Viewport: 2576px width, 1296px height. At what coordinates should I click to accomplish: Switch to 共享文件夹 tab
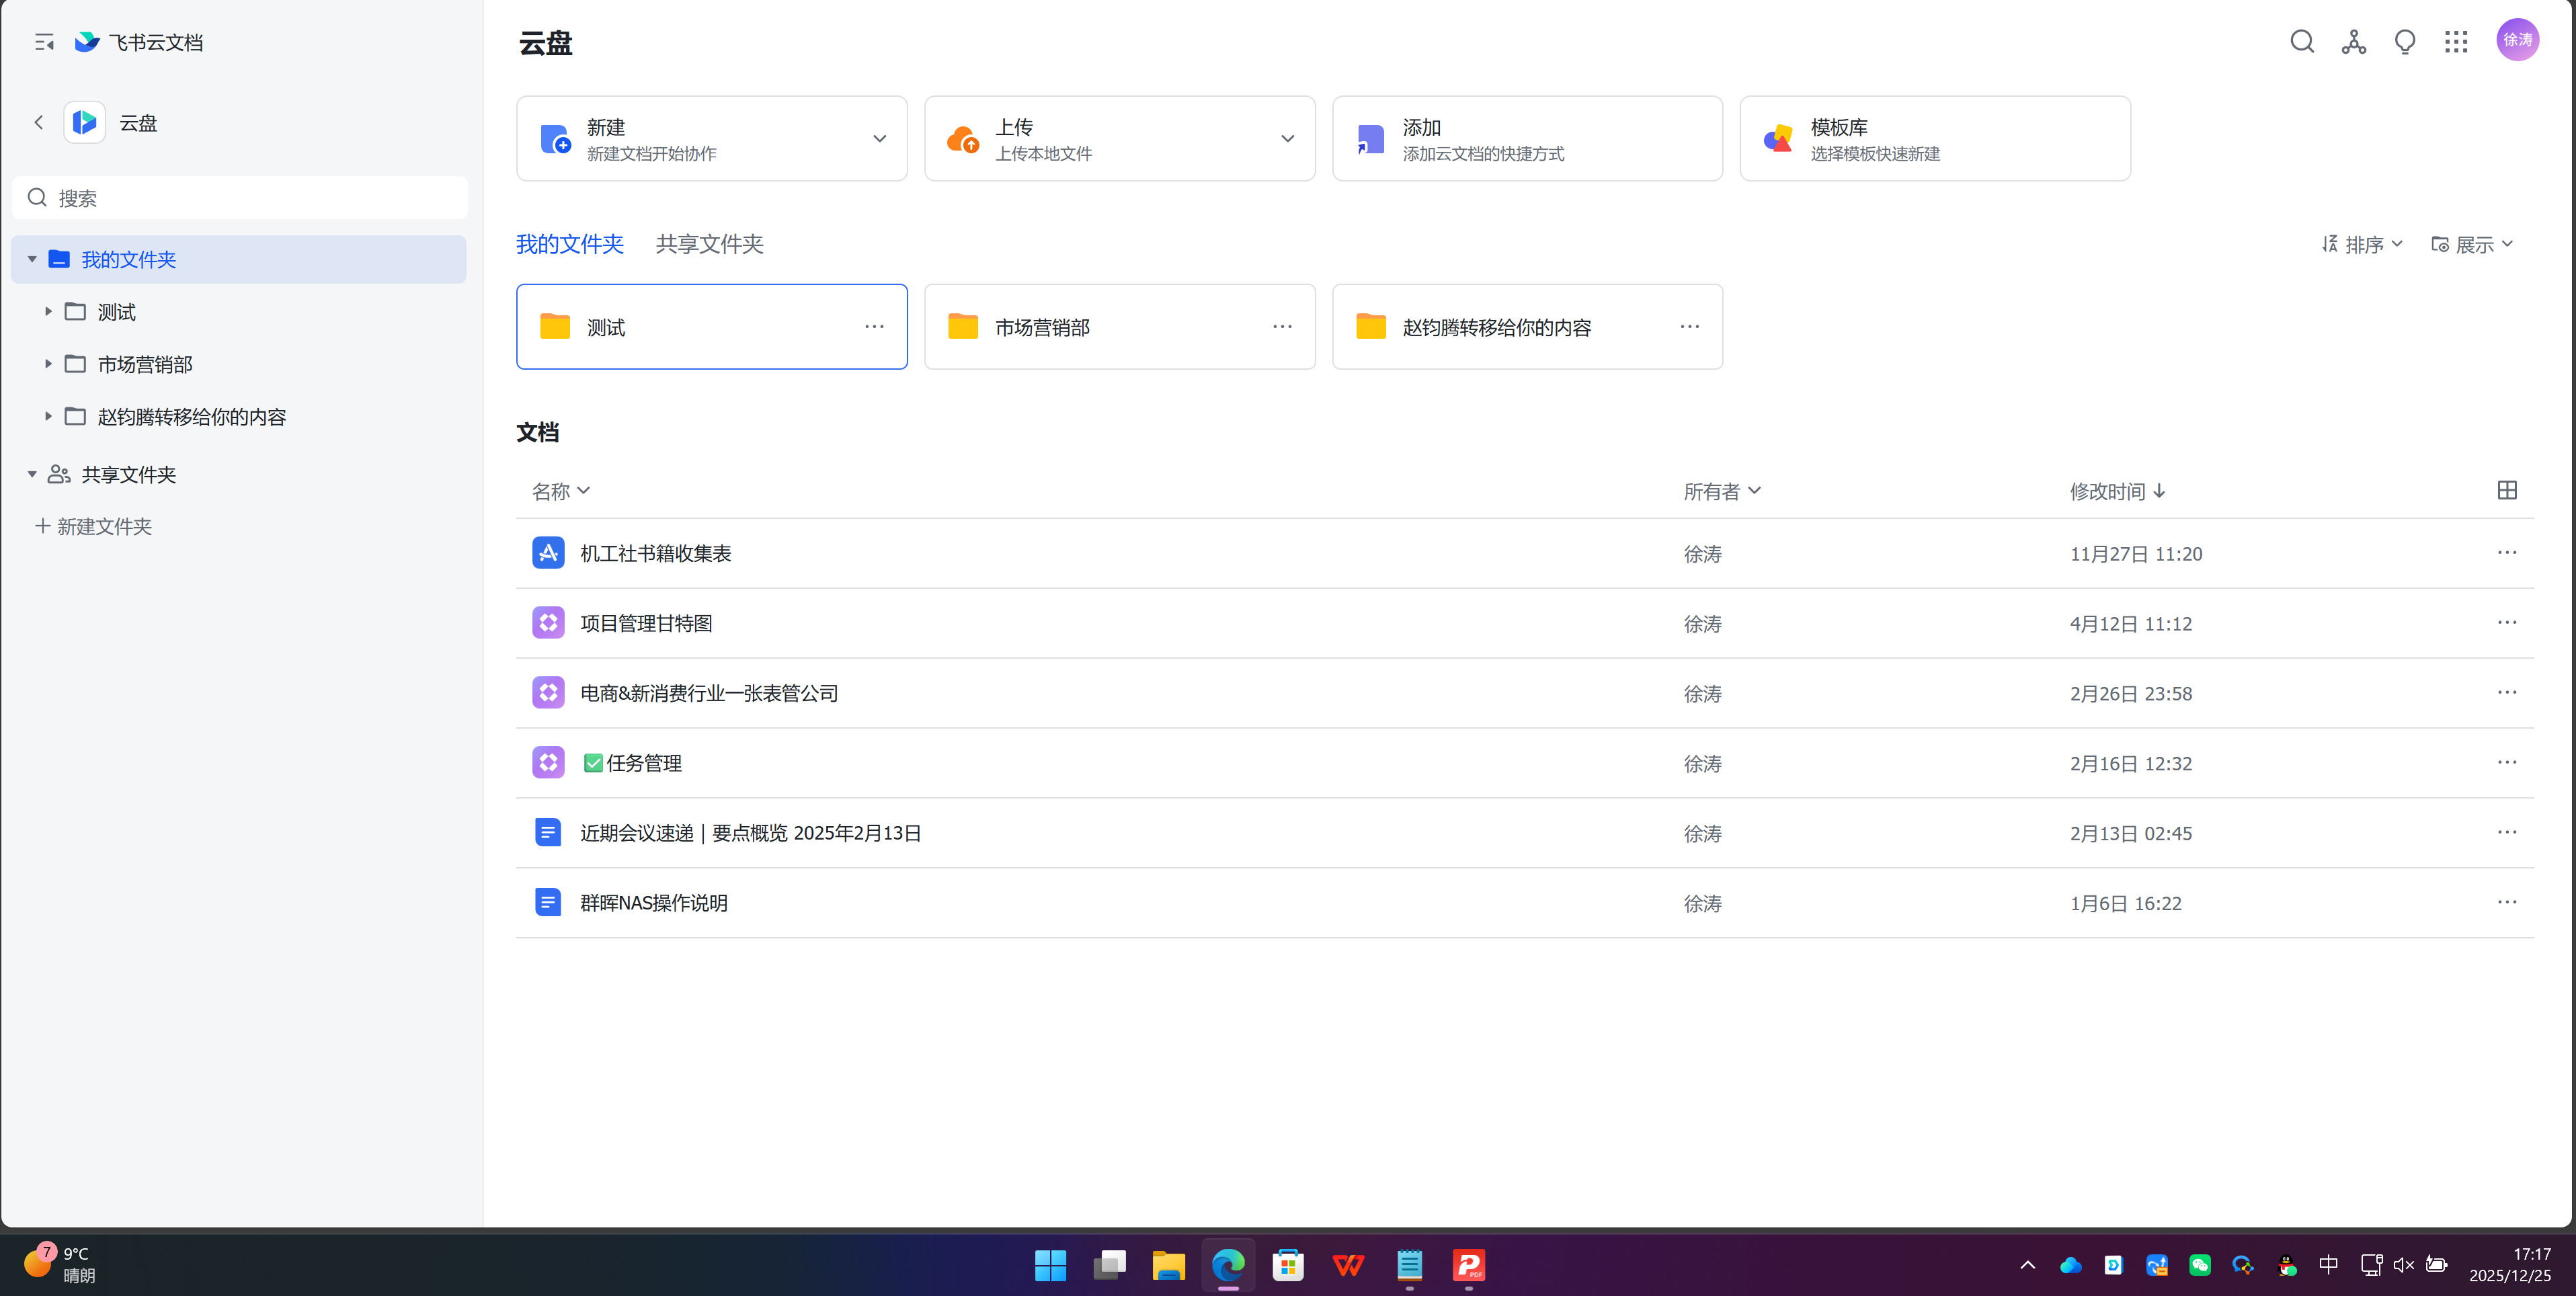[709, 244]
